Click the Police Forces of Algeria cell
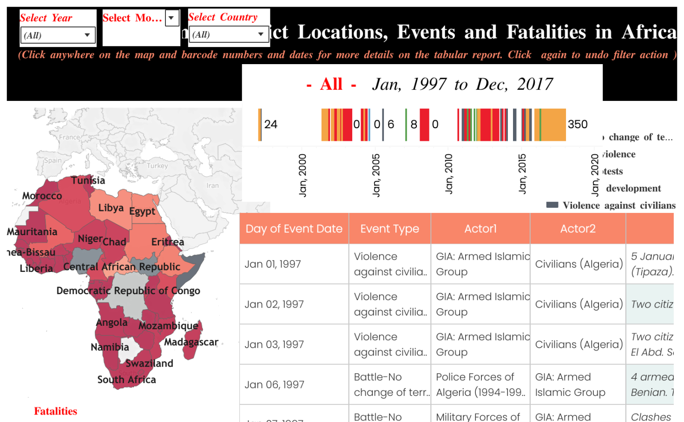 (480, 385)
